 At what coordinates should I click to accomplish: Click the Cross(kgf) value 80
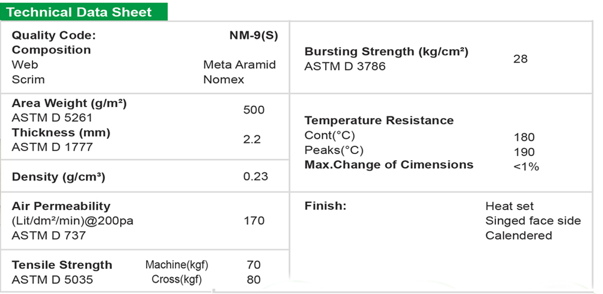pos(254,280)
